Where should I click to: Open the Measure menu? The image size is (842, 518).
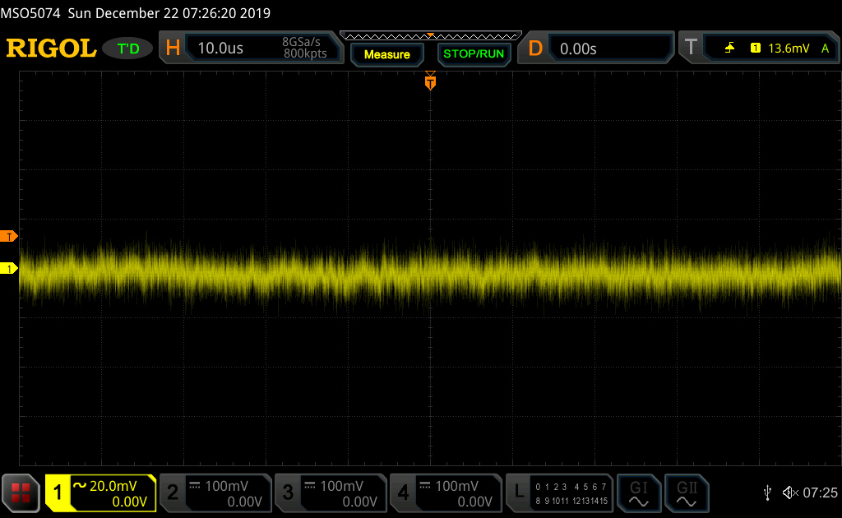pyautogui.click(x=387, y=54)
